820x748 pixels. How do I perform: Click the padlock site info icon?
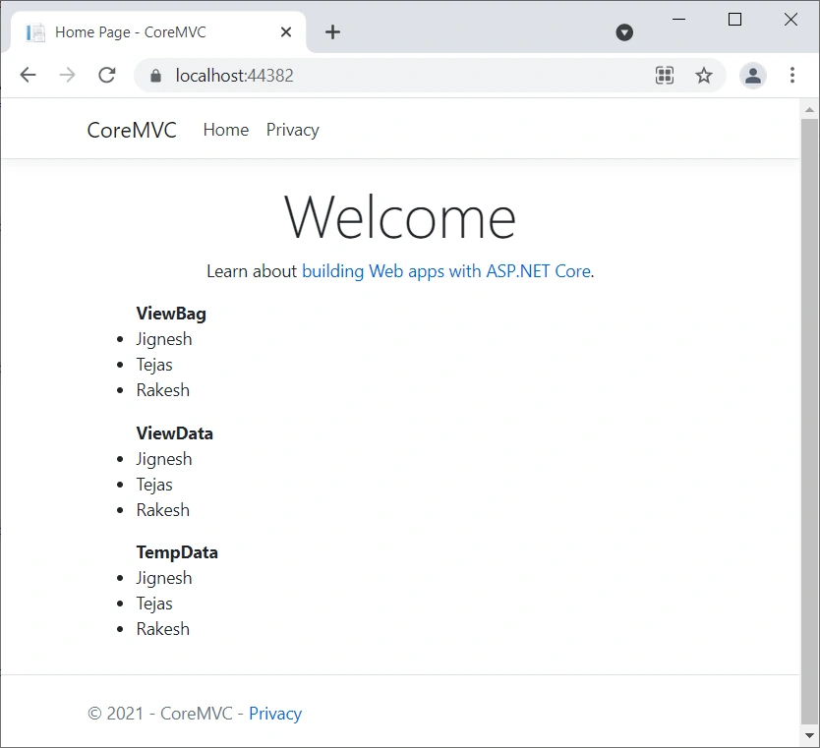(155, 76)
